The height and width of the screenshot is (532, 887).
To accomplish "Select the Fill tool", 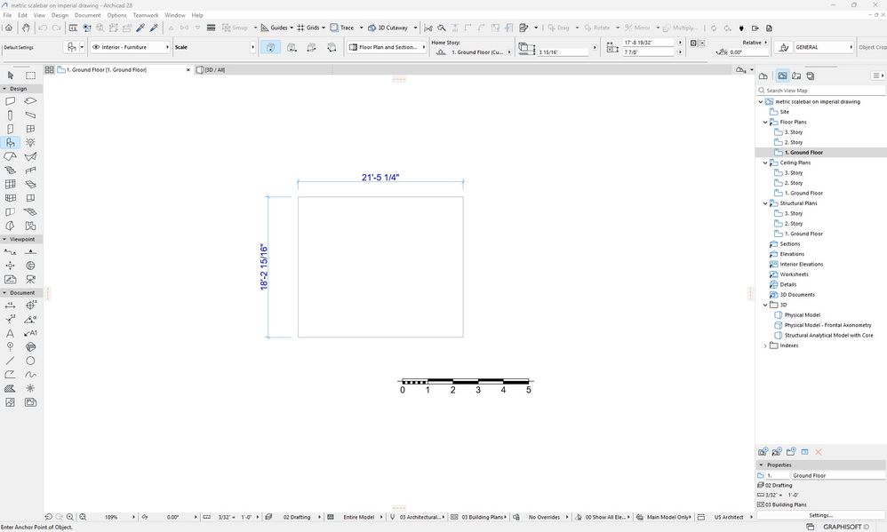I will pos(10,388).
